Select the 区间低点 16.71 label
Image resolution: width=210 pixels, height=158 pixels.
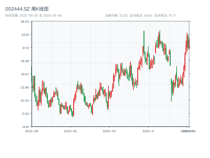click(x=165, y=16)
